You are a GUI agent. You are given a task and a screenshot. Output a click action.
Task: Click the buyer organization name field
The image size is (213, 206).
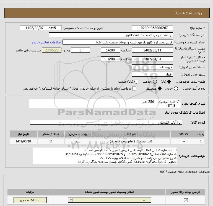tap(111, 35)
